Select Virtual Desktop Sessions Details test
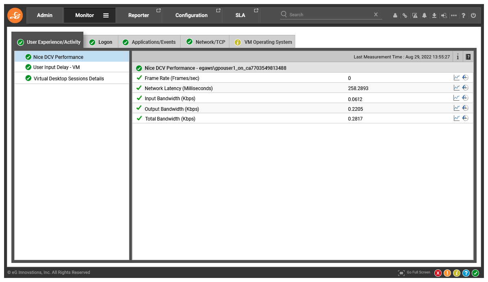488x282 pixels. (72, 78)
